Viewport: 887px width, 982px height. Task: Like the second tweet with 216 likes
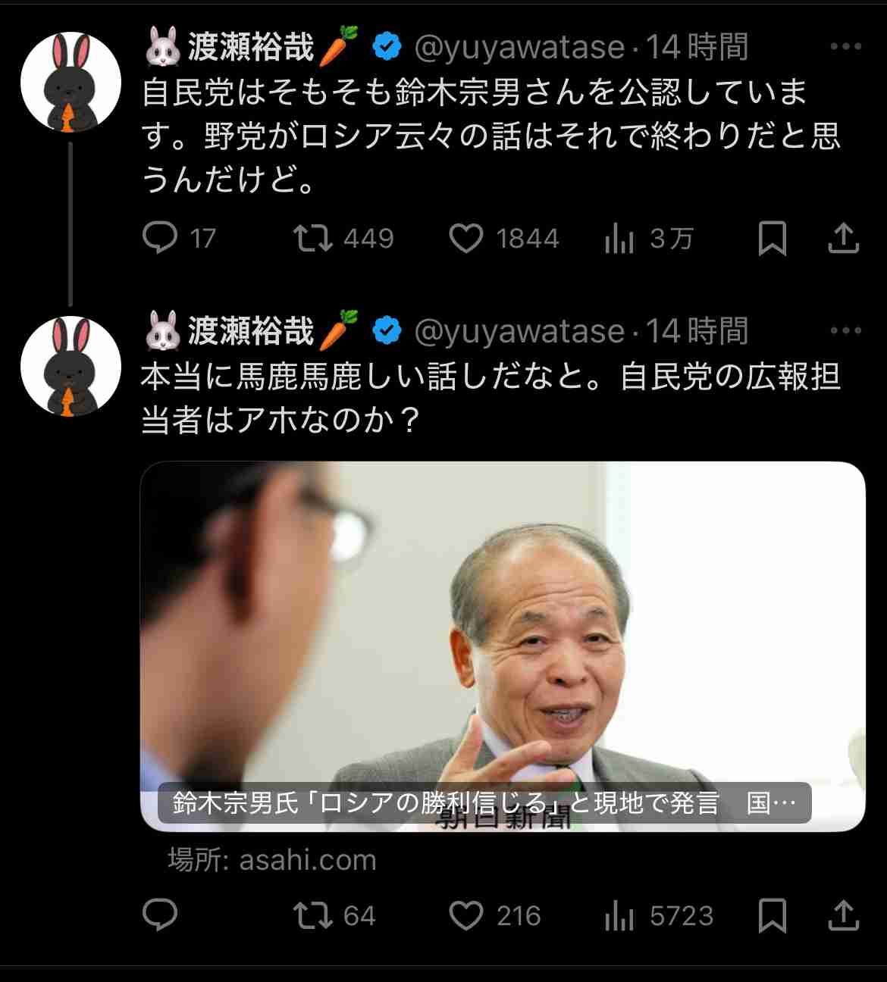495,915
